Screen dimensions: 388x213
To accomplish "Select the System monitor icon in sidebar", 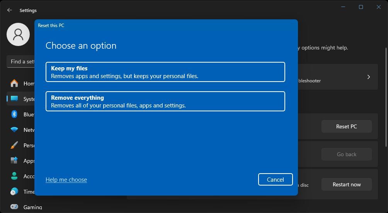I will (14, 99).
